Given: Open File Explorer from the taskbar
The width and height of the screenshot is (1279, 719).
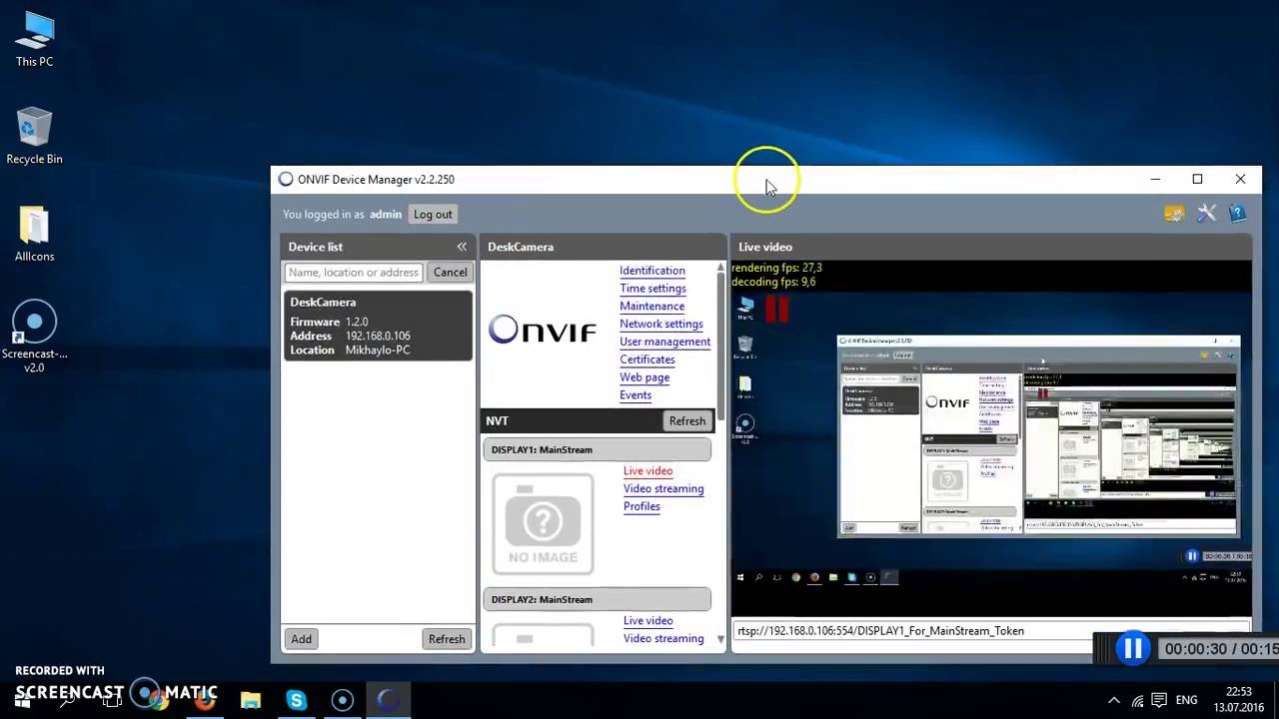Looking at the screenshot, I should click(x=250, y=700).
